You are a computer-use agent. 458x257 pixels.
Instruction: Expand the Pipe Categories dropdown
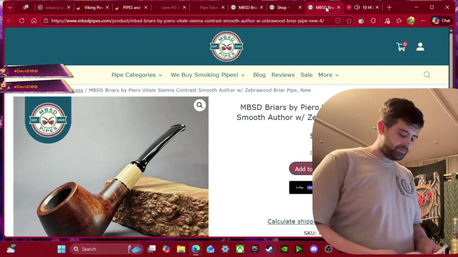(x=137, y=75)
